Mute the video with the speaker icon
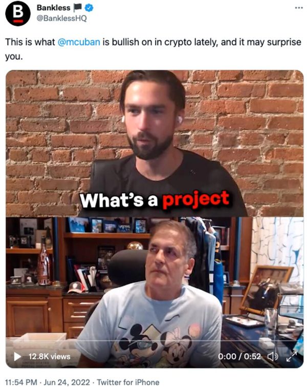Viewport: 307px width, 387px height. (x=273, y=356)
